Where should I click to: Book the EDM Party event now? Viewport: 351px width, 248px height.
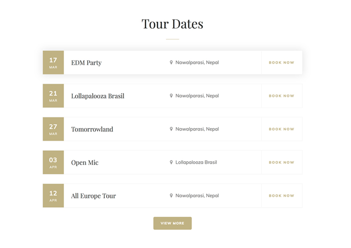(281, 63)
